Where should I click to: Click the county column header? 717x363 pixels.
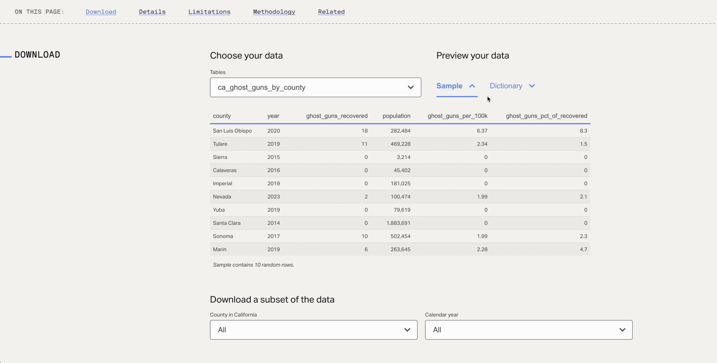tap(222, 116)
